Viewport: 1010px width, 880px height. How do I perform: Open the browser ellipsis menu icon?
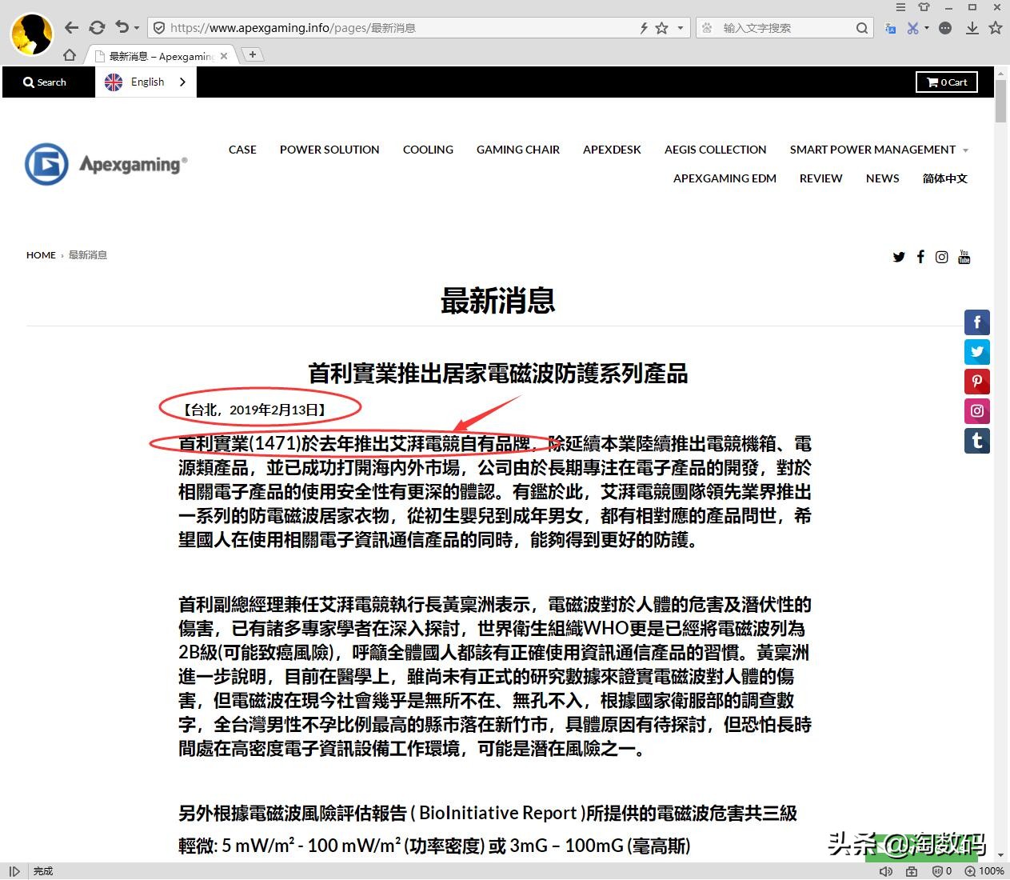[x=945, y=28]
